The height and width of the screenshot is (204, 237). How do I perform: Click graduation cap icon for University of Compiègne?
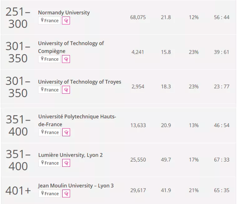(66, 59)
